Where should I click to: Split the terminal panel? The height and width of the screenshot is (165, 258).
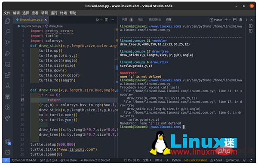[x=235, y=20]
